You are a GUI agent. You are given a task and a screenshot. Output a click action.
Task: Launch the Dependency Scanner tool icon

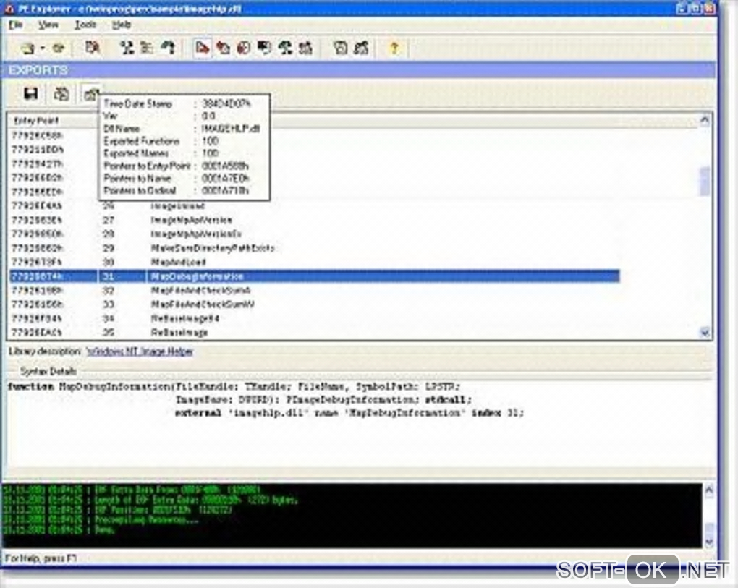pyautogui.click(x=362, y=48)
